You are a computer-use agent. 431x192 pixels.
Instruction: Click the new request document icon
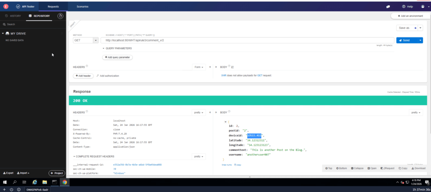click(x=60, y=16)
